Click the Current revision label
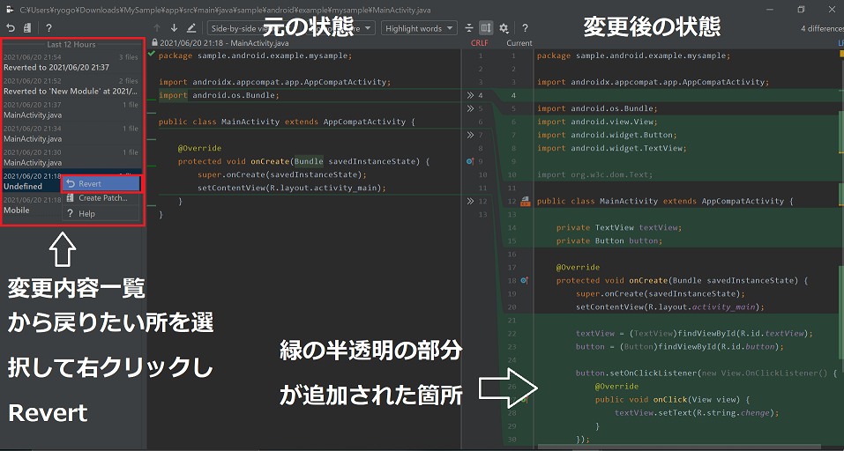 (x=519, y=43)
